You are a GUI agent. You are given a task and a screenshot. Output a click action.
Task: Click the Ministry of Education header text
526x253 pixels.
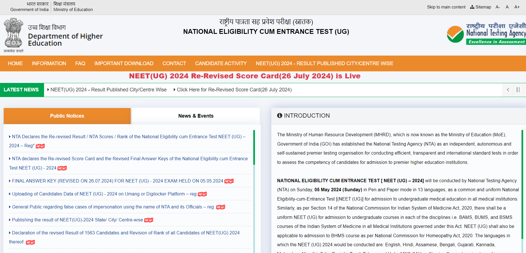pos(73,10)
